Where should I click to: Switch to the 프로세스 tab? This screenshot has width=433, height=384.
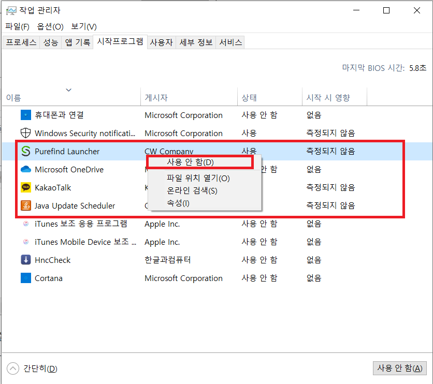(21, 42)
